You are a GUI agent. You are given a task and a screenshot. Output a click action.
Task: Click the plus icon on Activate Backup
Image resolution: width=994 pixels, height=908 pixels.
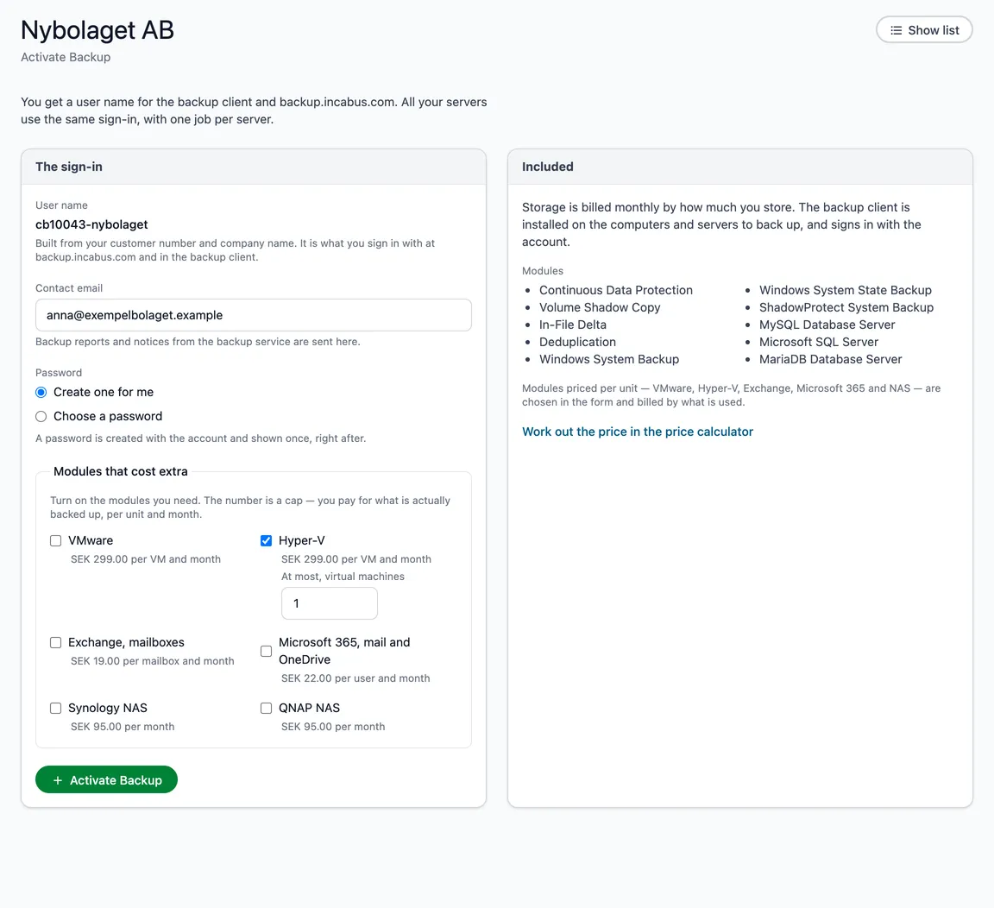[x=58, y=780]
